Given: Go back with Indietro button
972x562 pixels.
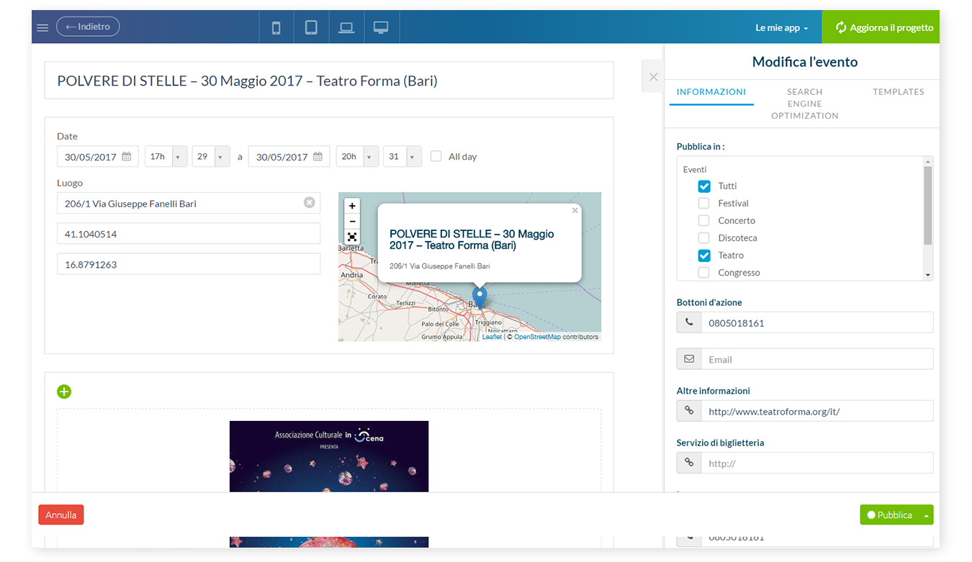Looking at the screenshot, I should pyautogui.click(x=88, y=27).
